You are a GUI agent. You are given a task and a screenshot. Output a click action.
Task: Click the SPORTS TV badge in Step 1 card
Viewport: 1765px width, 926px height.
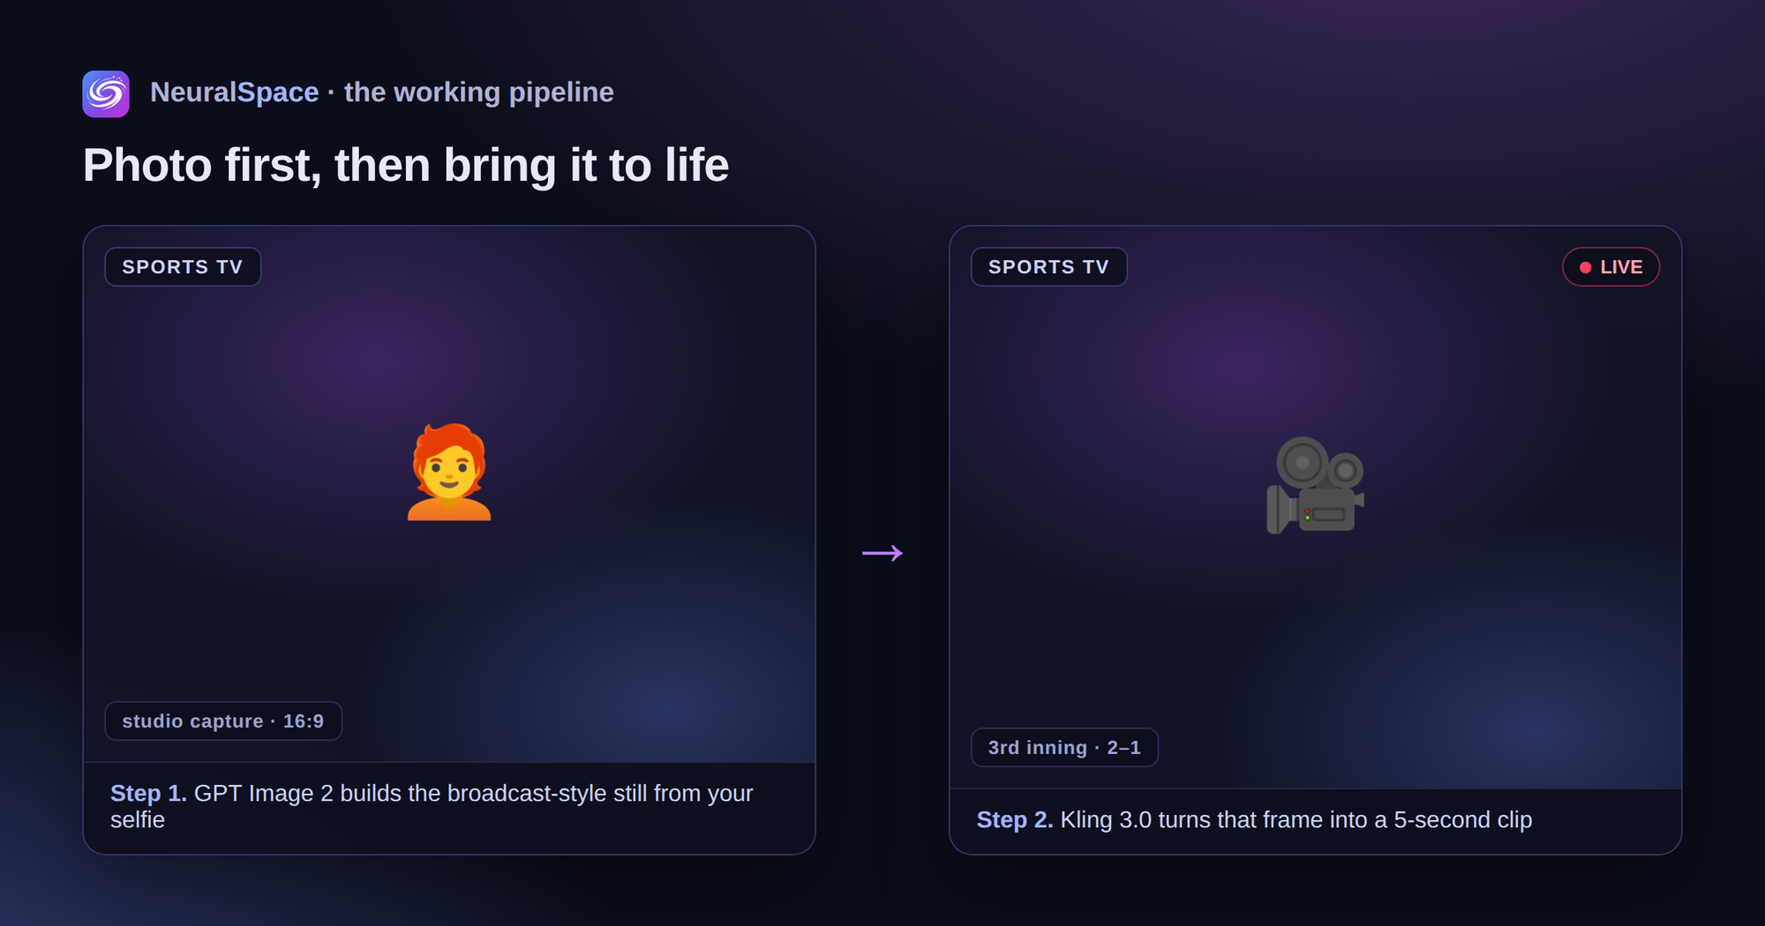(183, 267)
